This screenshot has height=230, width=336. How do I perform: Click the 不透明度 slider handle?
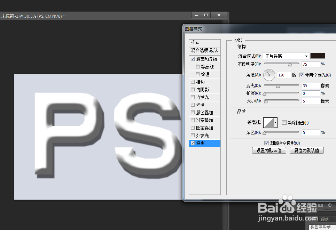pyautogui.click(x=290, y=65)
